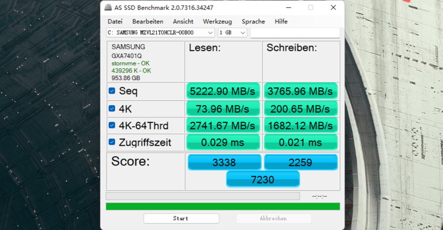Open the Sprache language menu
This screenshot has width=443, height=230.
(x=253, y=22)
